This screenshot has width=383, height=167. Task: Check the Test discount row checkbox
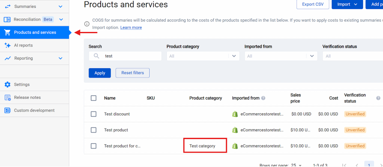click(94, 114)
